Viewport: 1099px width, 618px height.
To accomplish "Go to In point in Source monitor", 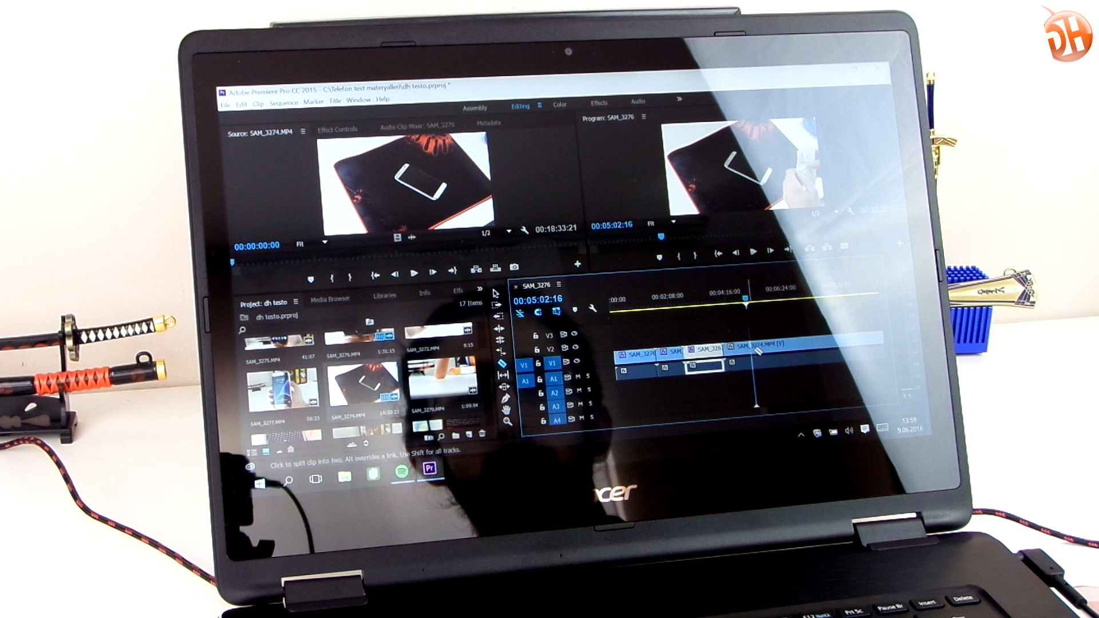I will [375, 275].
